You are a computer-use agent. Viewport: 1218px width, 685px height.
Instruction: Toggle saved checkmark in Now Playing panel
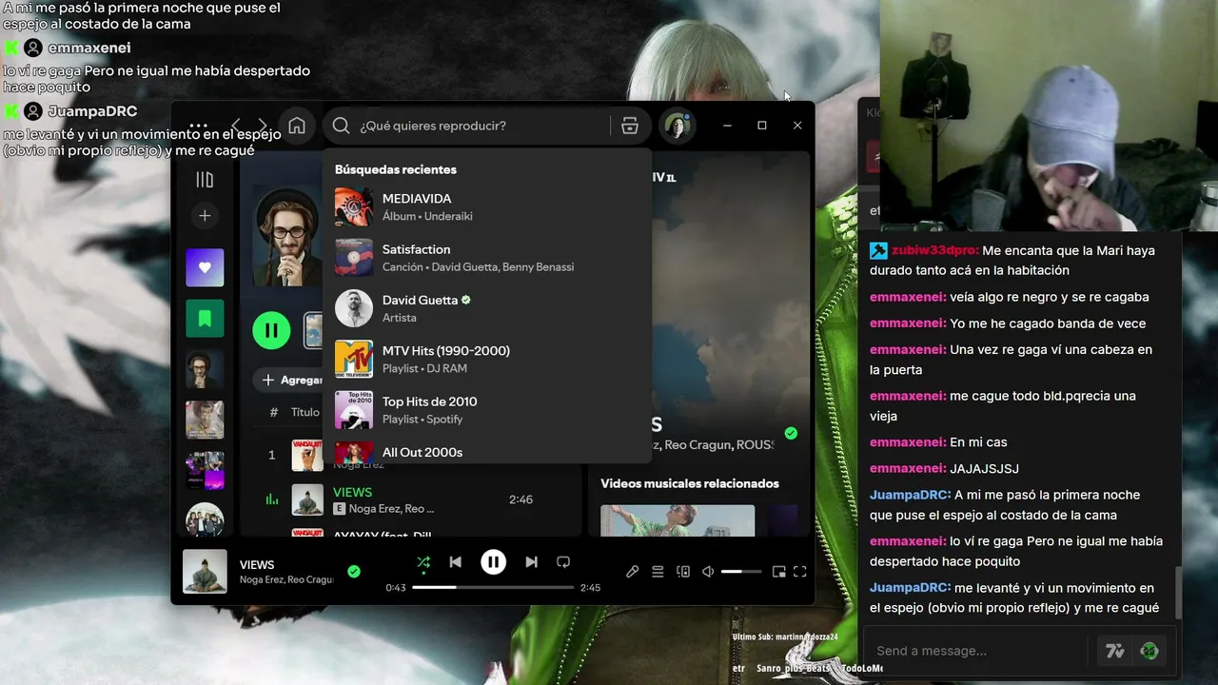791,434
